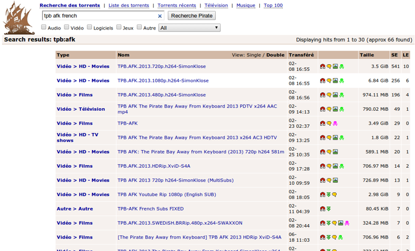Screen dimensions: 415x251
Task: Open the 'All' category dropdown
Action: pyautogui.click(x=189, y=28)
